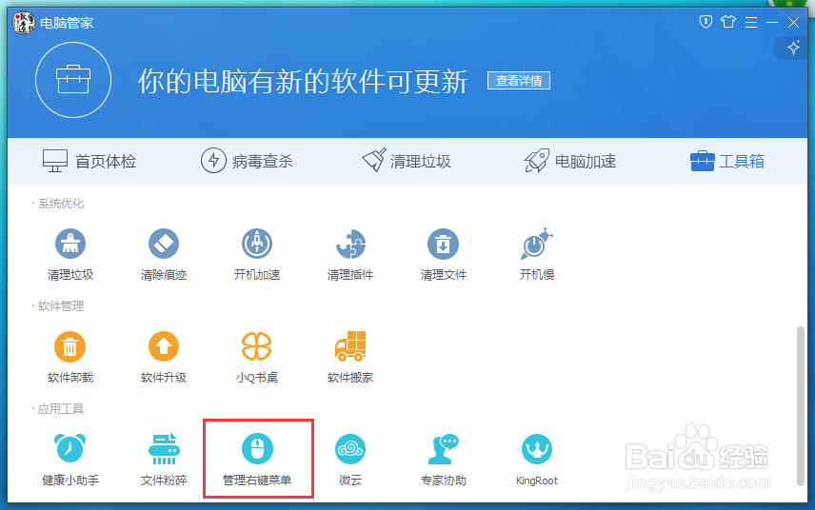This screenshot has width=815, height=510.
Task: Open the skin (shirt) icon
Action: [x=728, y=22]
